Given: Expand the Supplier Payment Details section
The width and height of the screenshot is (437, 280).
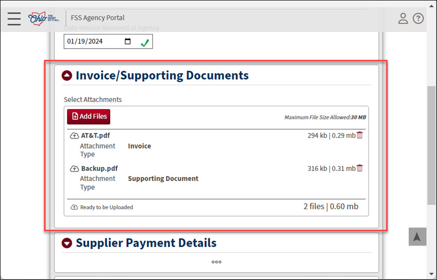Looking at the screenshot, I should coord(67,243).
